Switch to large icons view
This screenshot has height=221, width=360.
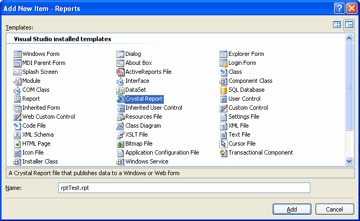tap(337, 25)
